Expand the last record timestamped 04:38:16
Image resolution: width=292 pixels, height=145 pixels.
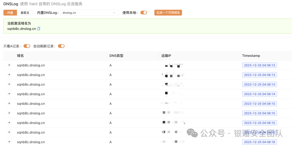tap(9, 142)
